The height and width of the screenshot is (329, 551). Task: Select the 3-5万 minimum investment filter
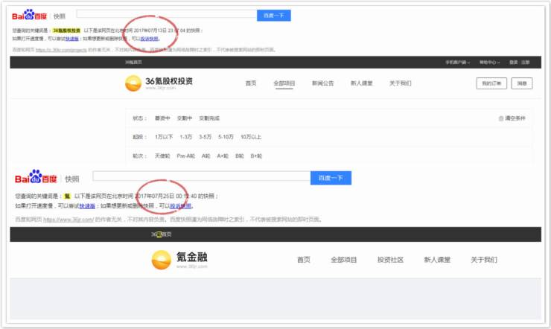coord(206,137)
